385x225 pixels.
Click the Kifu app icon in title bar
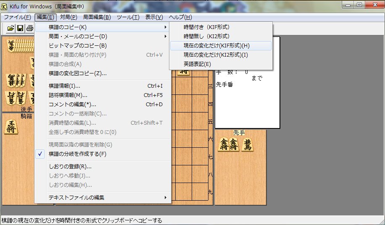pos(5,5)
